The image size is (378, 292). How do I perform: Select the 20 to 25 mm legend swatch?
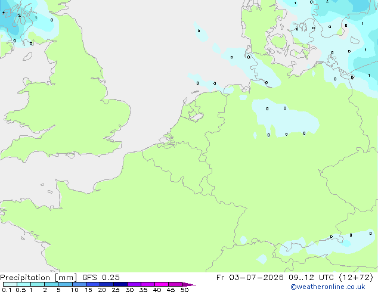107,284
